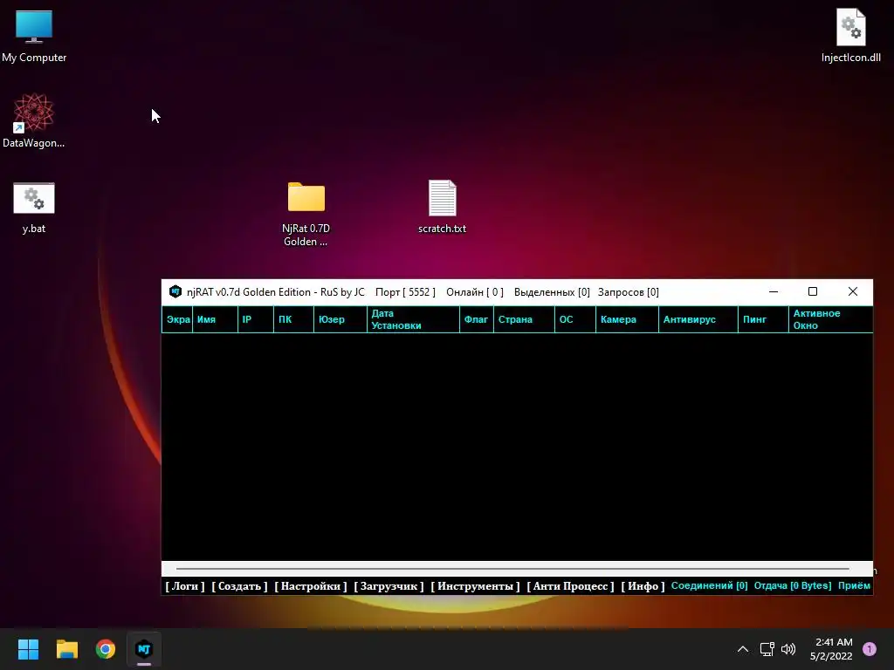Sort by the Страна column header

coord(524,319)
